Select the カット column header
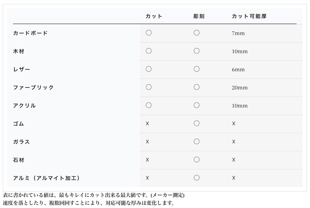 154,16
